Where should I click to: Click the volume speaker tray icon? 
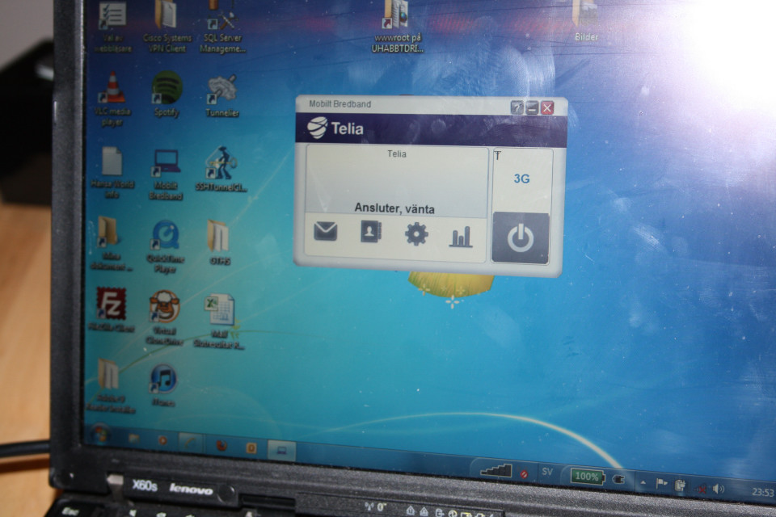point(717,489)
